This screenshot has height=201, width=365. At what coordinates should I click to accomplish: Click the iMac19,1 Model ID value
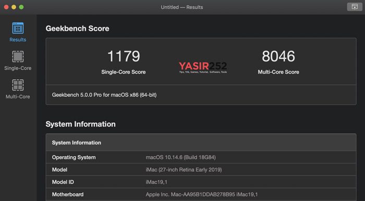pyautogui.click(x=156, y=182)
